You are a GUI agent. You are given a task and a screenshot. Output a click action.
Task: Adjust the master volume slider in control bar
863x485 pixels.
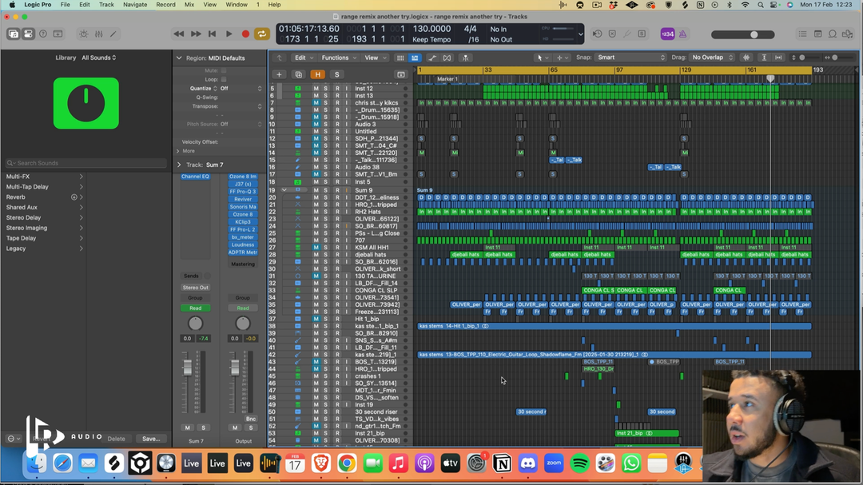click(x=754, y=34)
